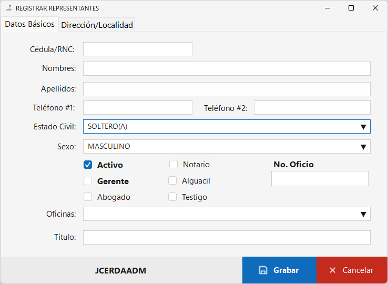388x284 pixels.
Task: Click the No. Oficio input box
Action: click(320, 178)
